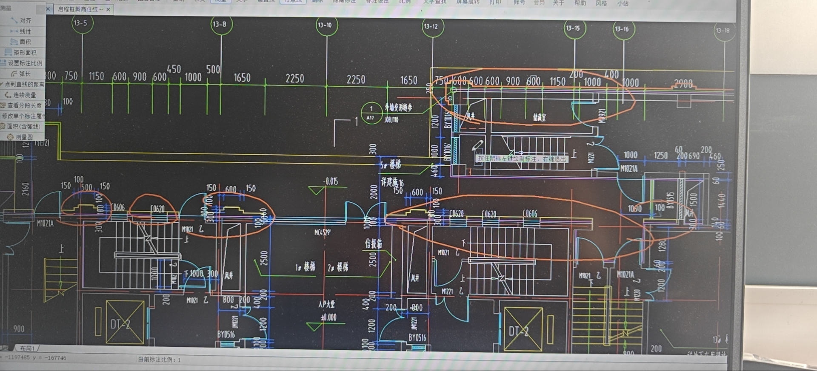Open the 账号 account toolbar item

click(x=519, y=3)
